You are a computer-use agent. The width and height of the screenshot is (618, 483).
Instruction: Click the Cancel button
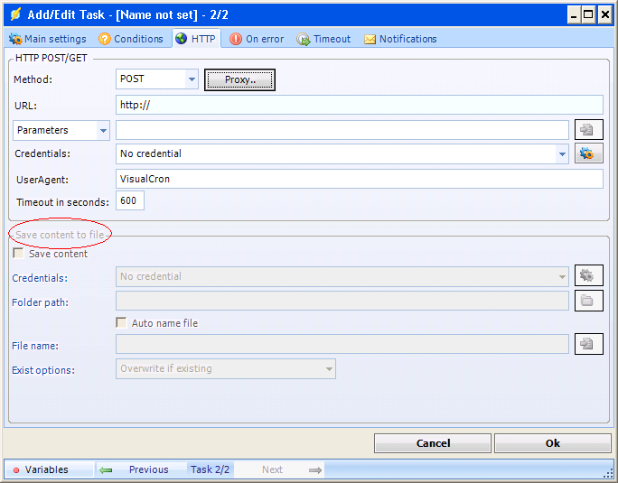(x=433, y=443)
